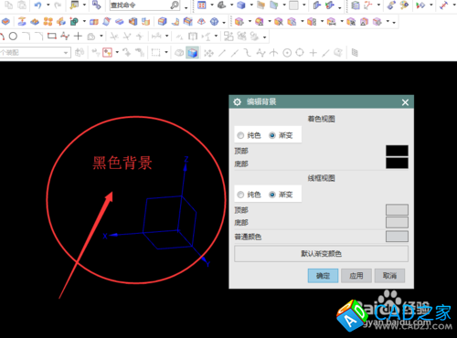Click the window layout icon with red panes
This screenshot has height=338, width=457.
(x=202, y=5)
